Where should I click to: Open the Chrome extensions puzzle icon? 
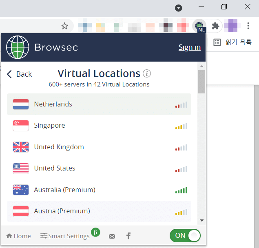click(x=215, y=26)
